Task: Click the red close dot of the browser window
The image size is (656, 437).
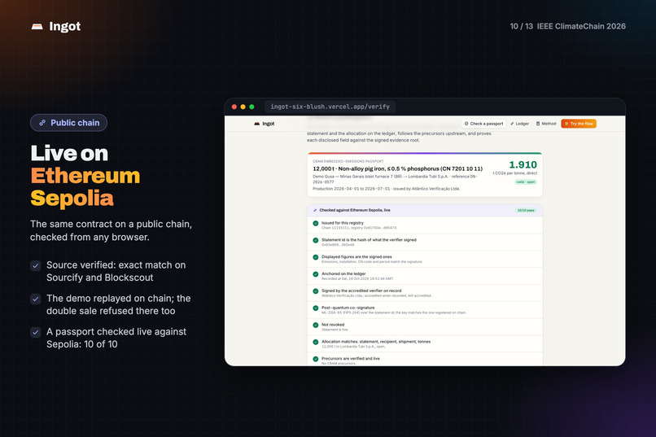Action: point(234,107)
